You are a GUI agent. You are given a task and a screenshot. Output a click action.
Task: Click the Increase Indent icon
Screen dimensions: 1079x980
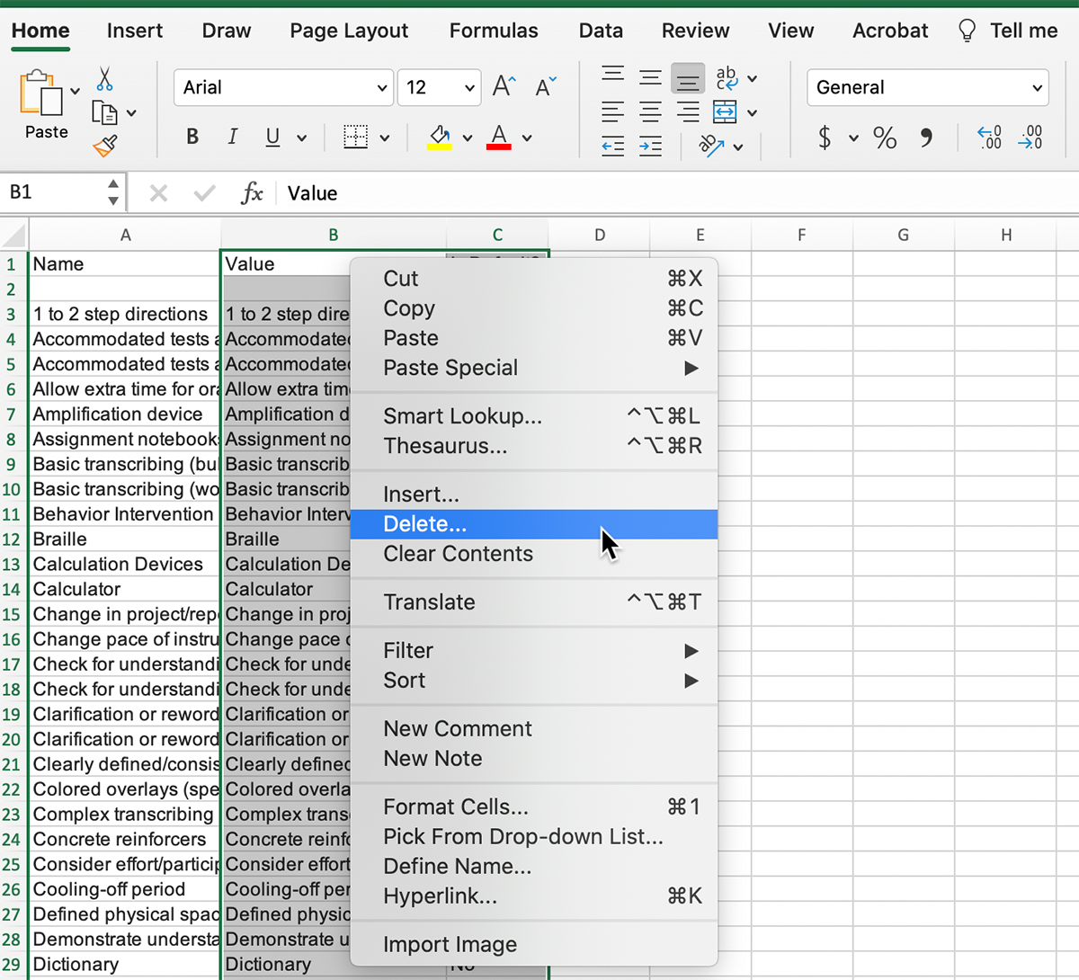[x=650, y=146]
